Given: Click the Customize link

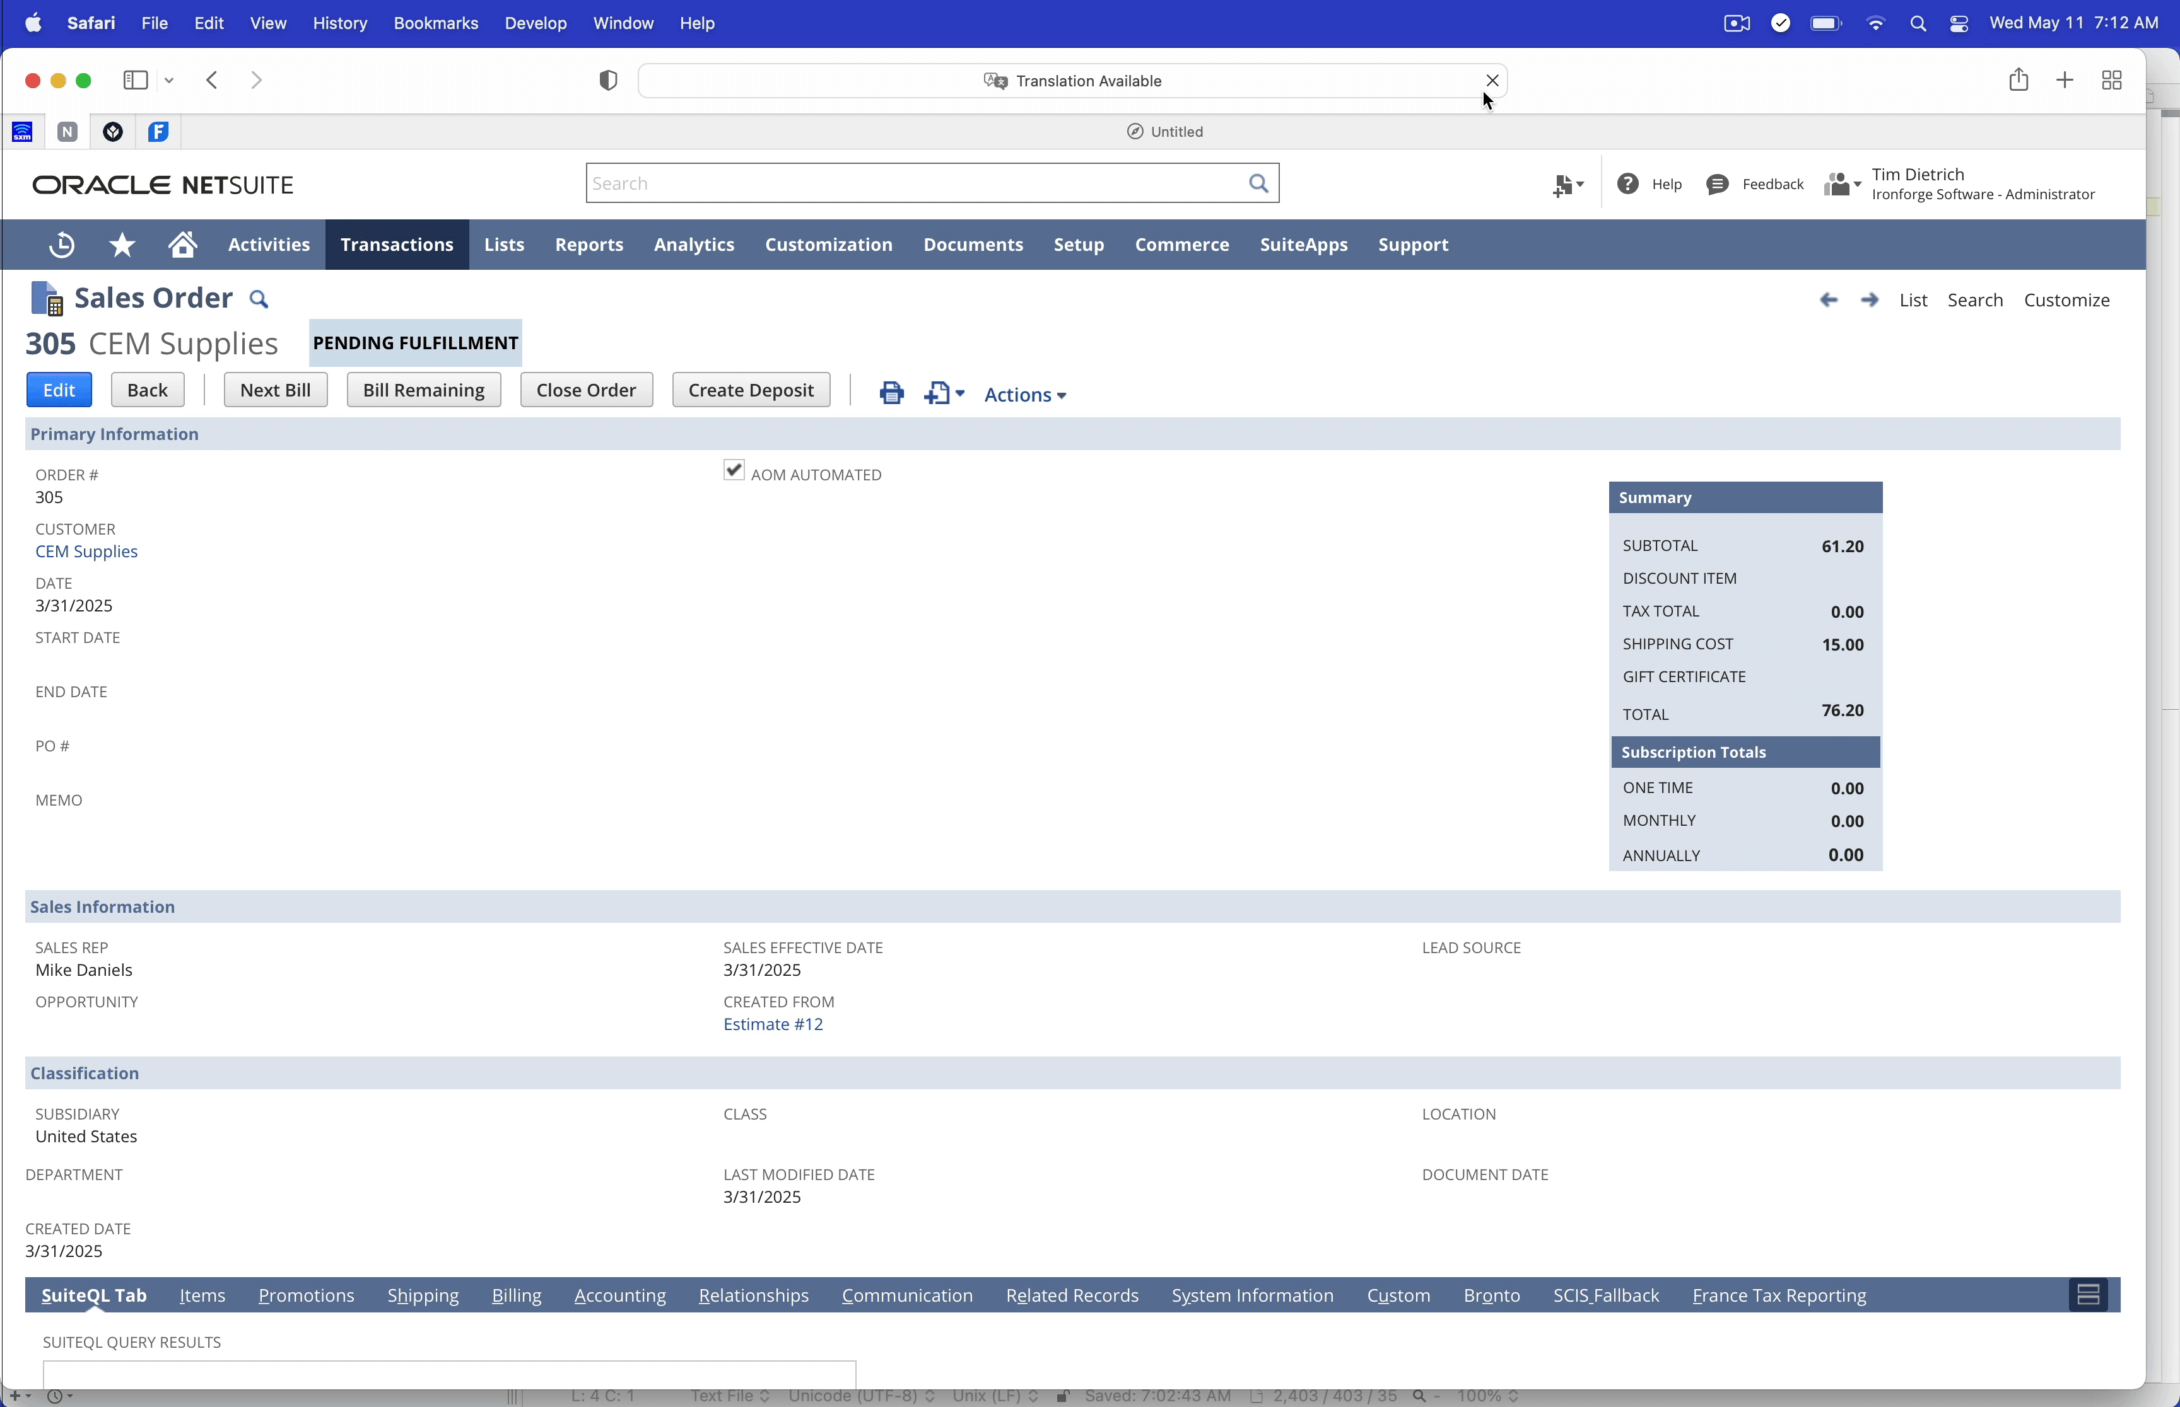Looking at the screenshot, I should (2066, 299).
